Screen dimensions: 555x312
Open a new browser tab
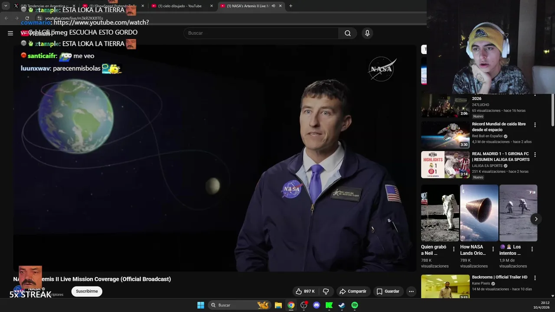click(291, 6)
